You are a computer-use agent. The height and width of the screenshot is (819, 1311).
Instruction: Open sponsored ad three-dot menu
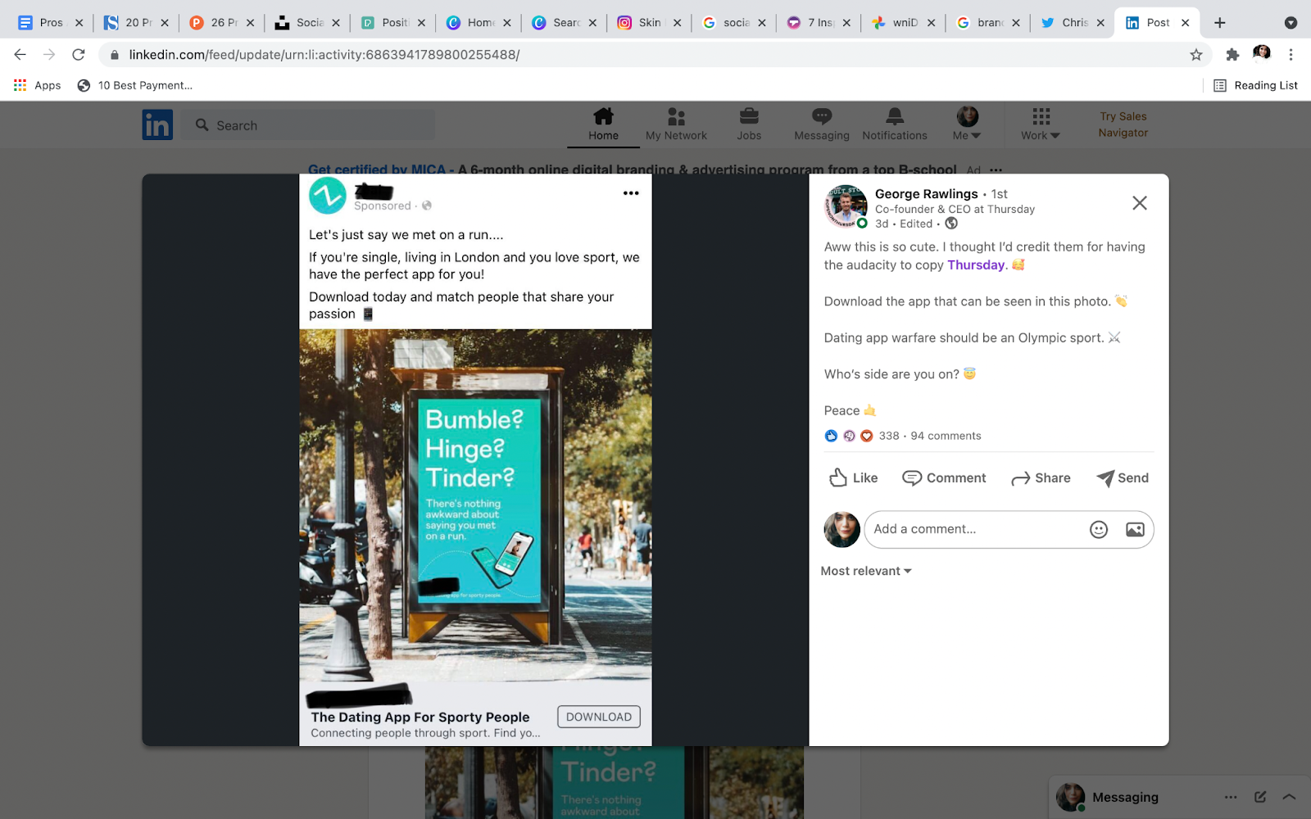[630, 193]
